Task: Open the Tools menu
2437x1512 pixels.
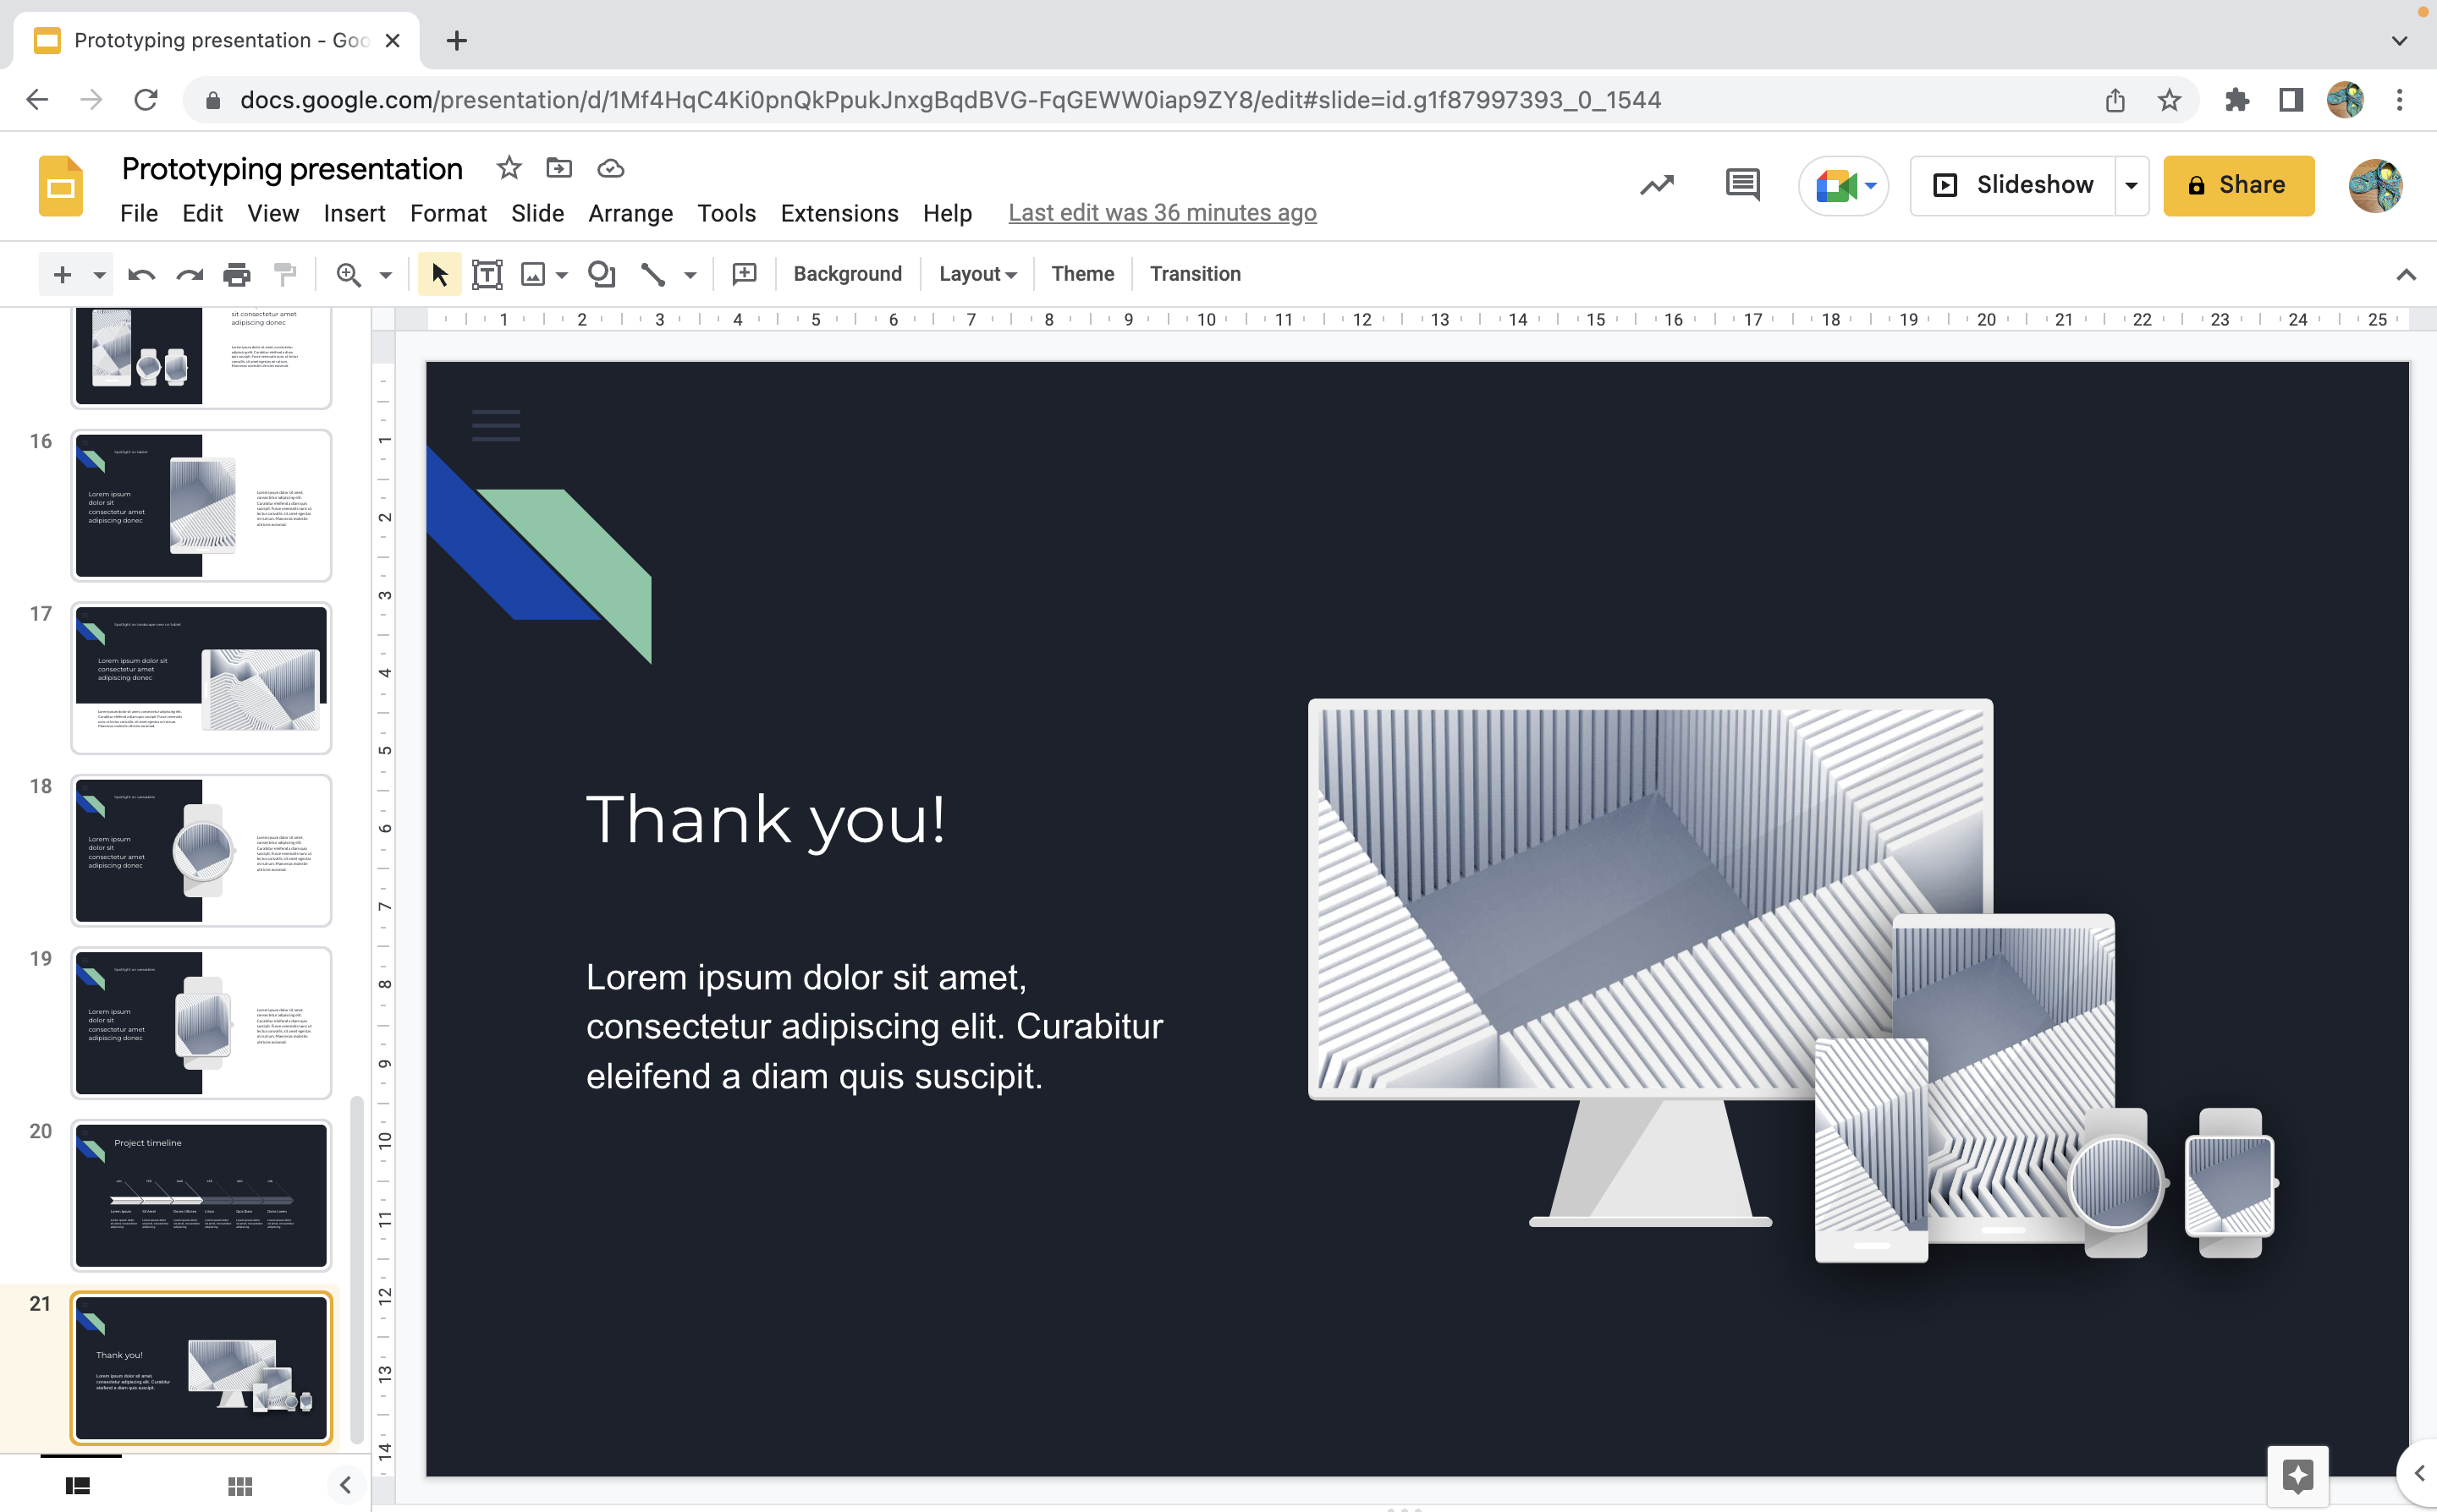Action: pyautogui.click(x=726, y=213)
